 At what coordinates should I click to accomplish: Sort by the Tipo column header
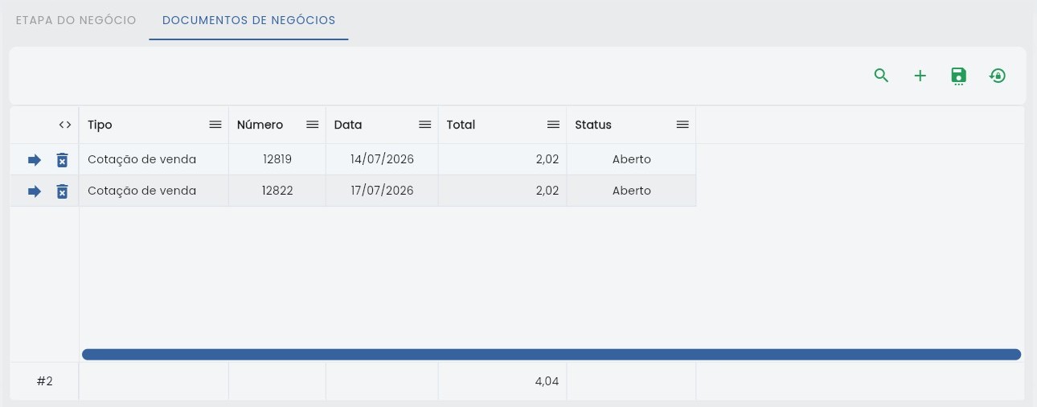click(100, 125)
